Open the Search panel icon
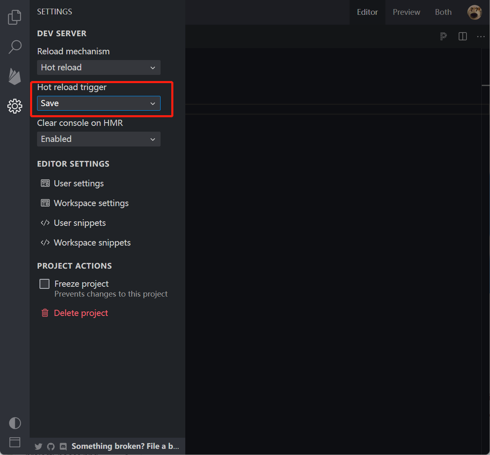The height and width of the screenshot is (455, 490). (x=15, y=47)
